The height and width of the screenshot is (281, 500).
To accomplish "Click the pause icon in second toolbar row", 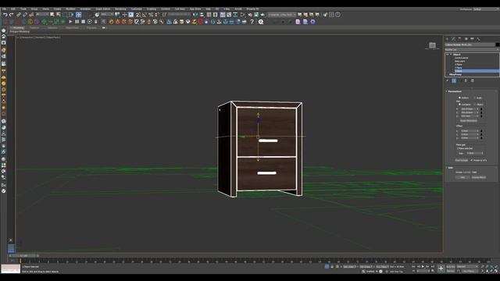I will point(77,22).
